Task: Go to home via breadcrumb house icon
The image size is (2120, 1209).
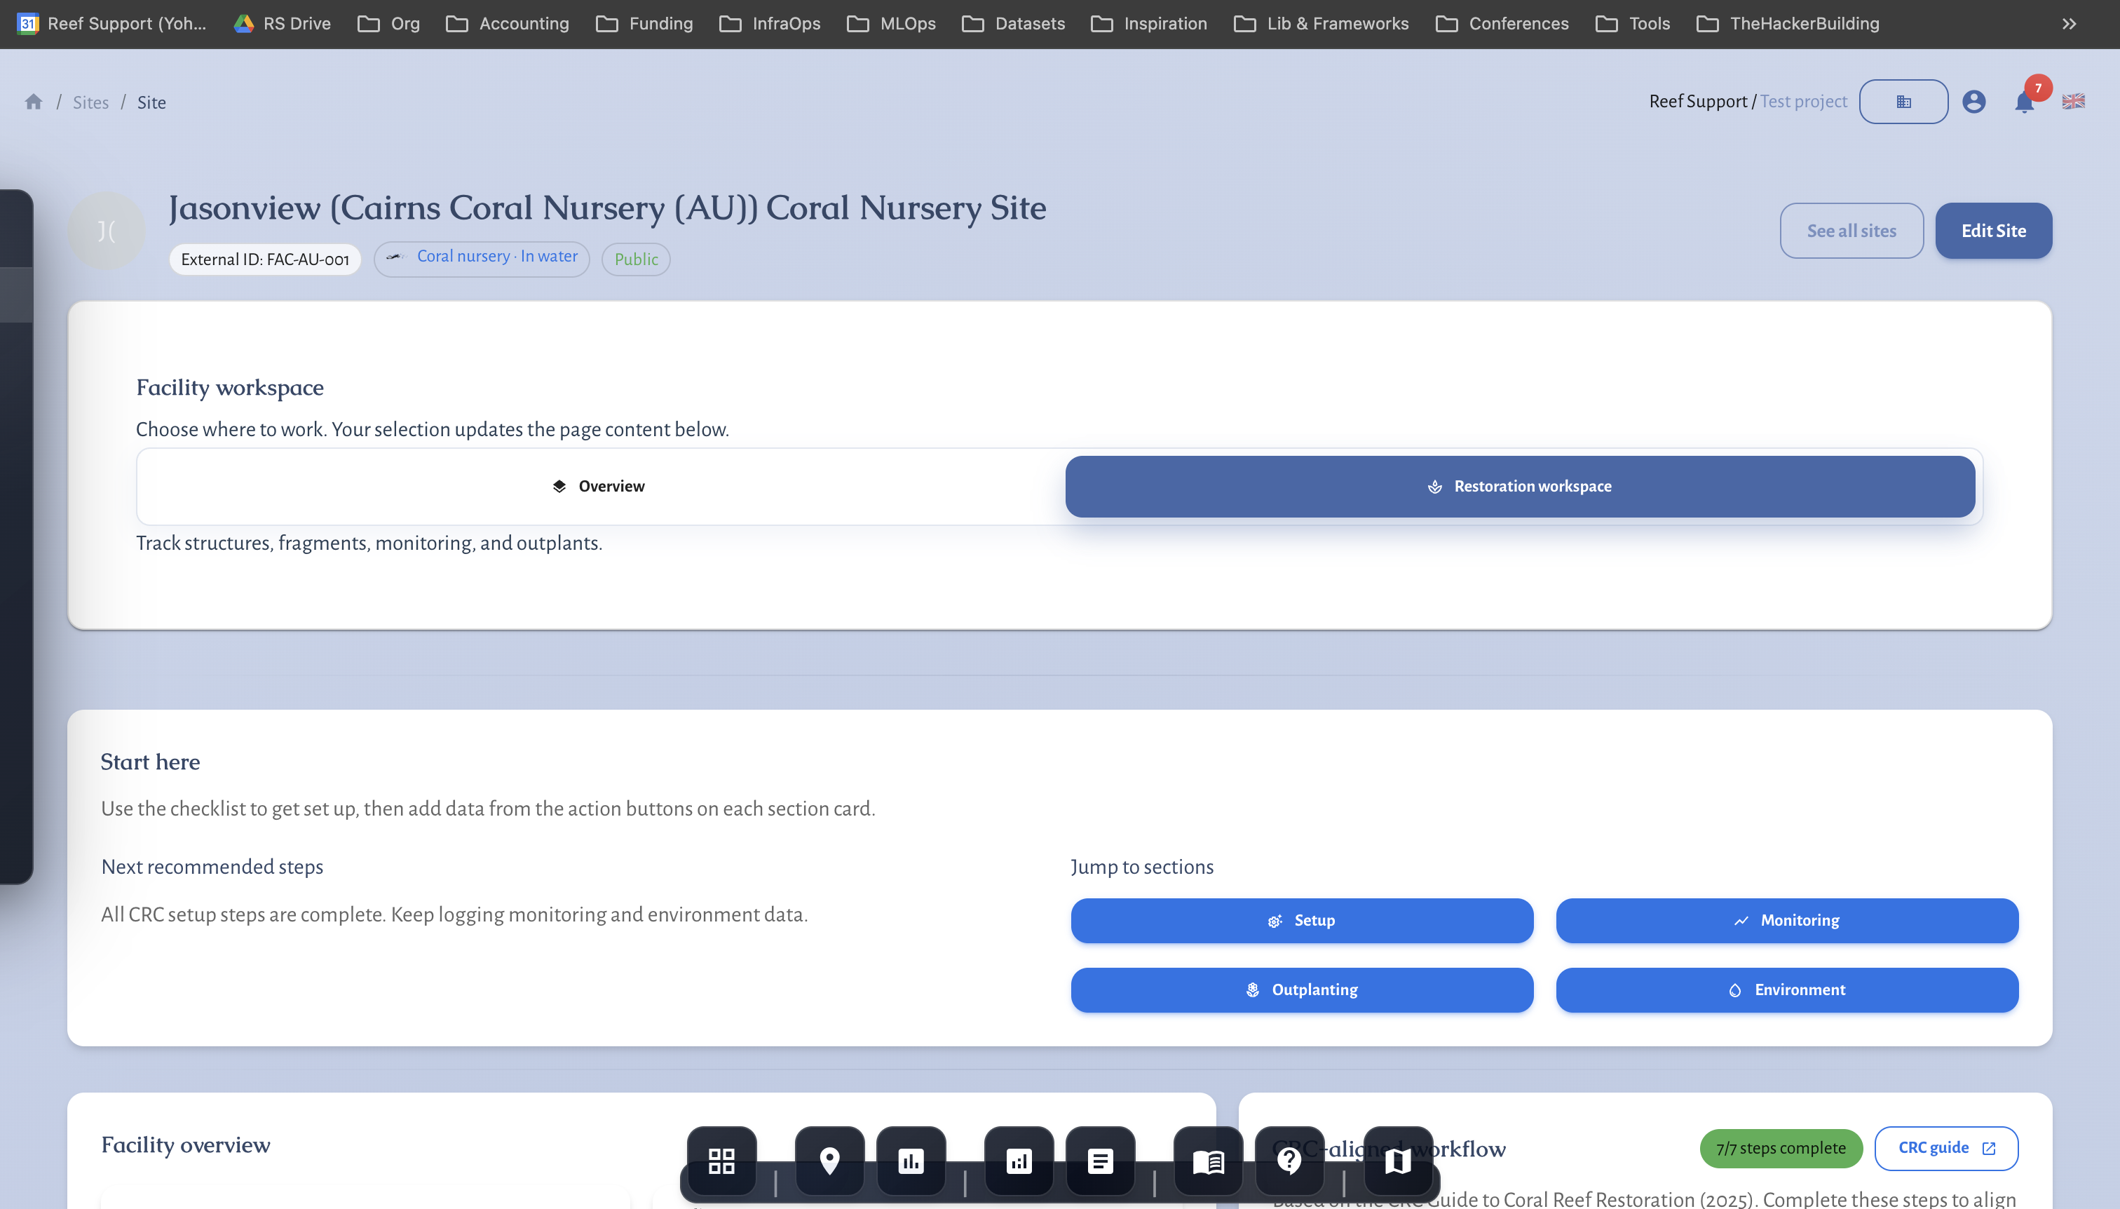Action: pyautogui.click(x=33, y=101)
